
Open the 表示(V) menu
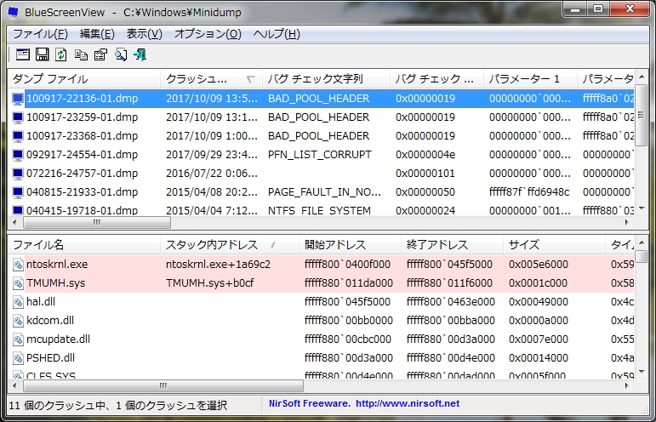click(x=145, y=34)
